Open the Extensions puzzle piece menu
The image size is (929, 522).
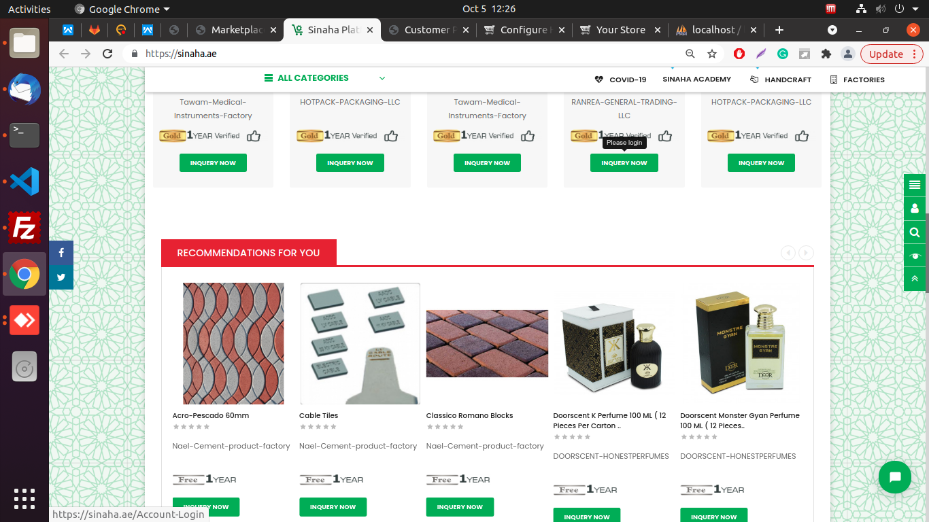pos(826,54)
